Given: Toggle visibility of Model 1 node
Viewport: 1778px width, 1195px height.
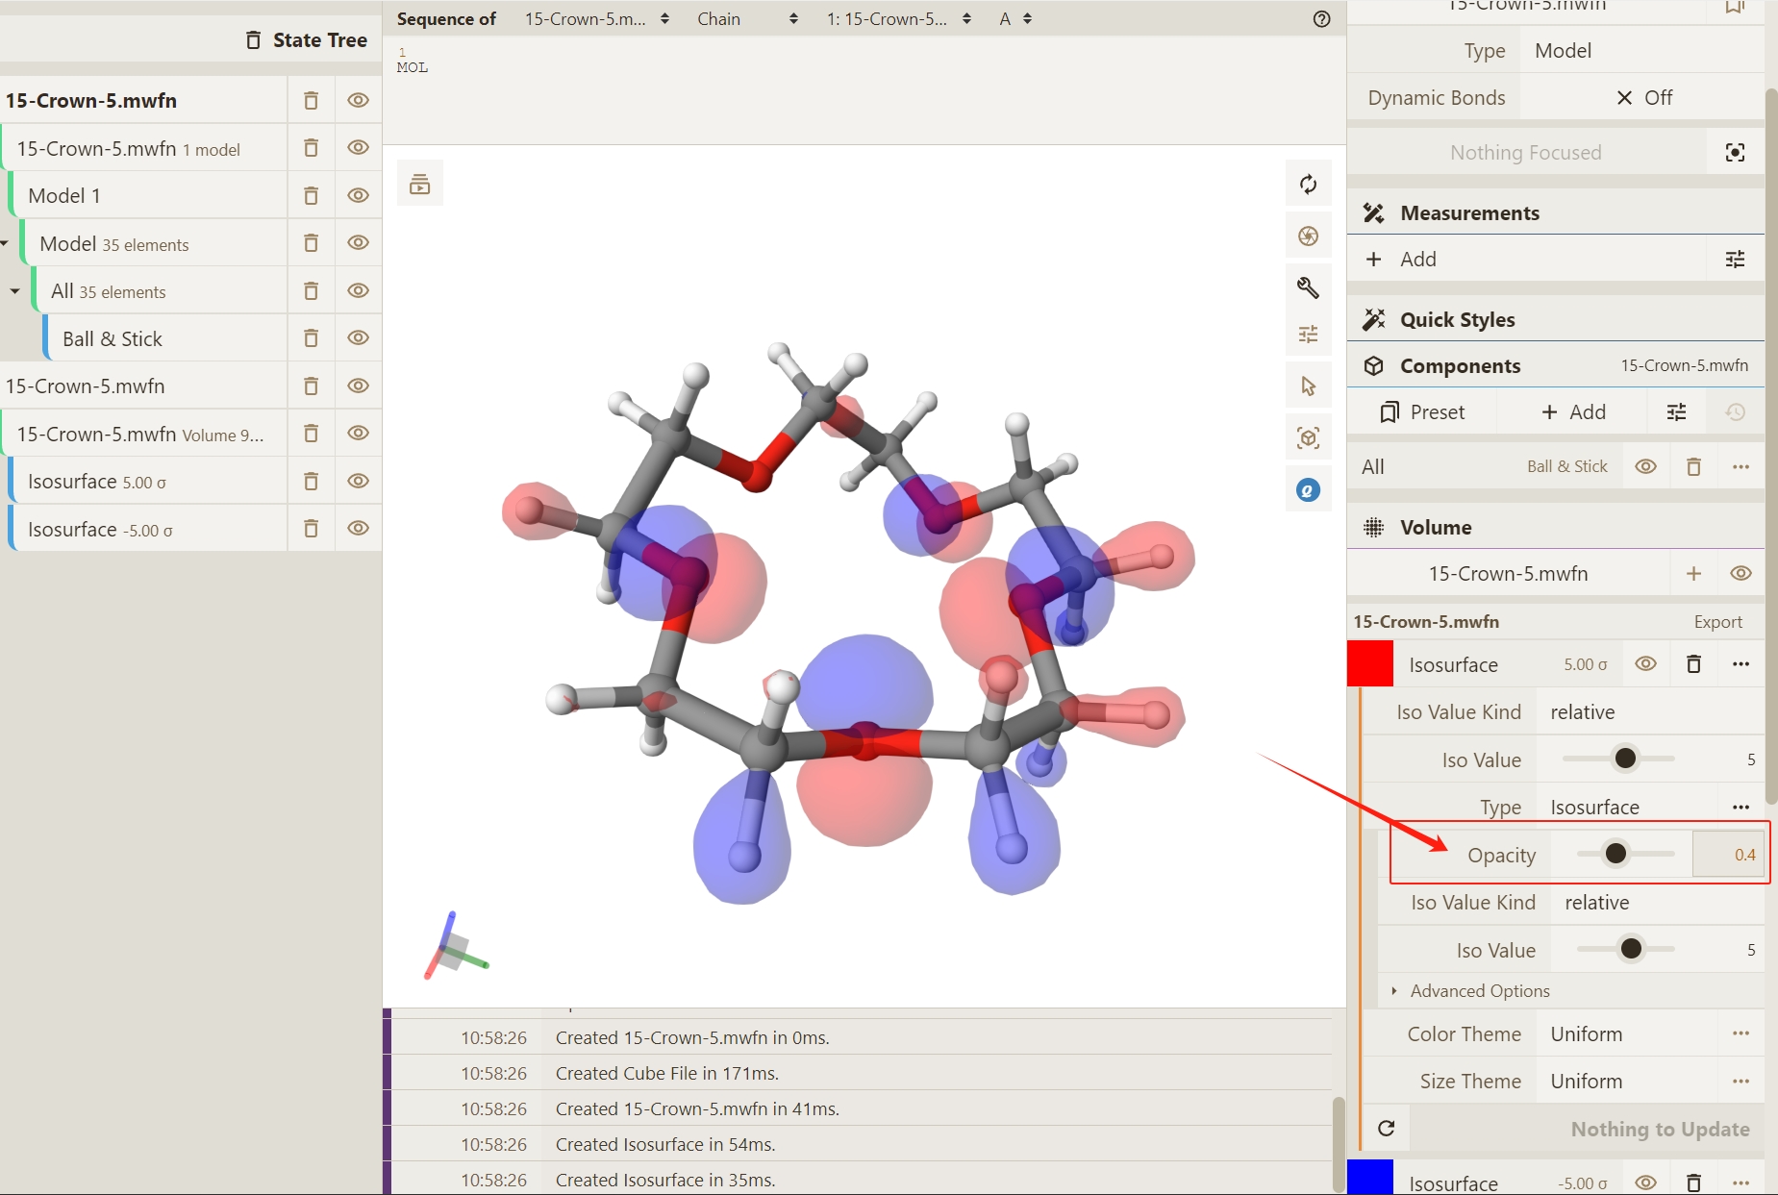Looking at the screenshot, I should tap(358, 196).
